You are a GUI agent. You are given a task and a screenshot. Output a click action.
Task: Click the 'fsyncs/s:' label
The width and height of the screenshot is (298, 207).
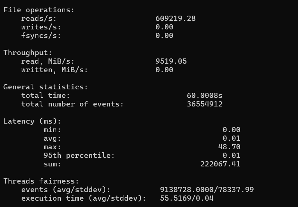click(x=41, y=36)
